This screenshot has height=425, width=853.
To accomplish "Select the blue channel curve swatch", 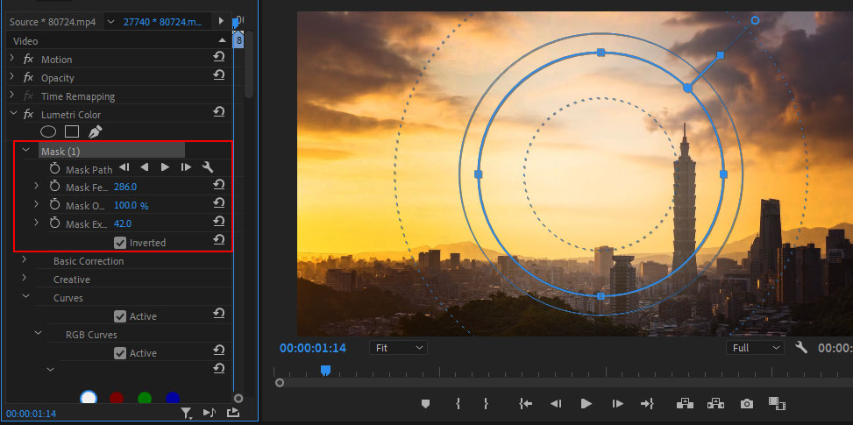I will coord(173,399).
